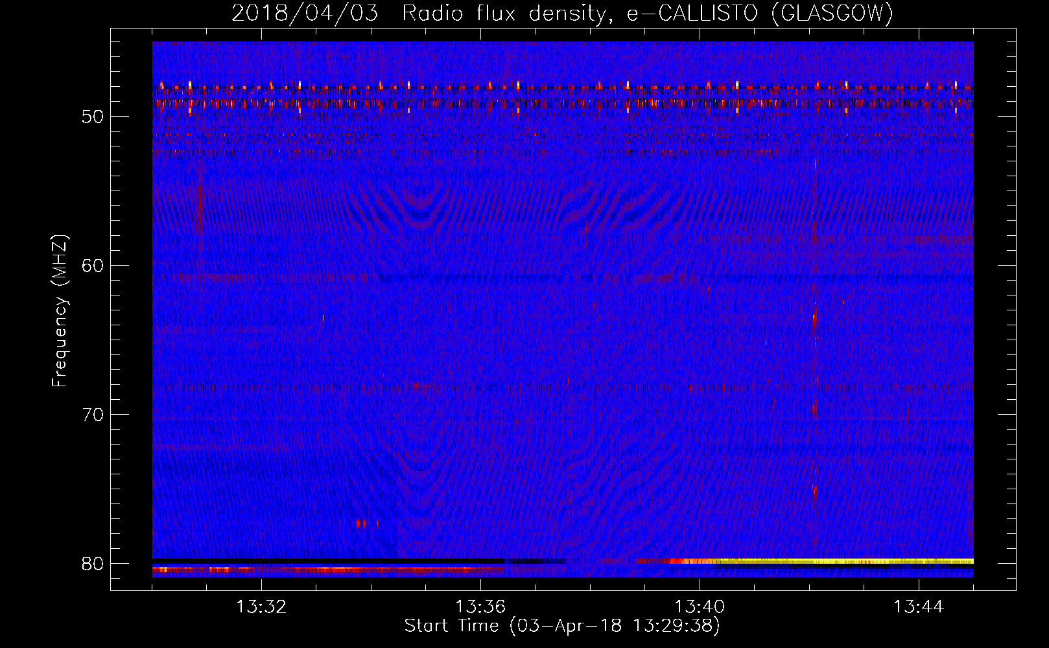Click the 13:40 time tick label
The width and height of the screenshot is (1049, 648).
click(700, 607)
